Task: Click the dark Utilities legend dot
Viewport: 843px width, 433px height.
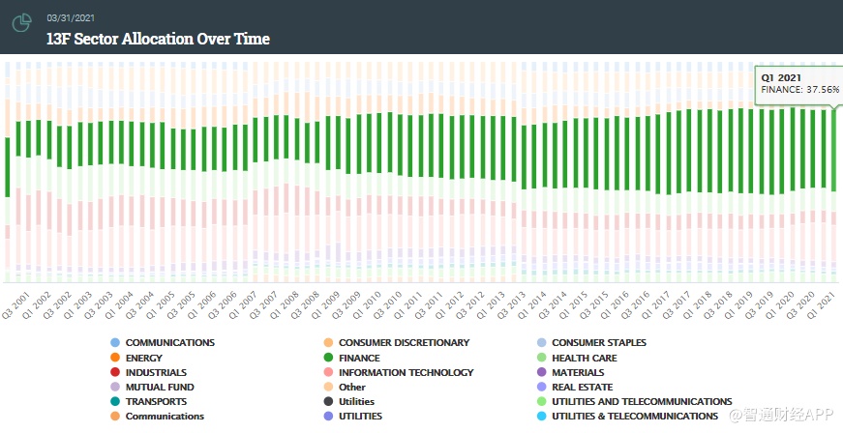Action: pos(328,401)
